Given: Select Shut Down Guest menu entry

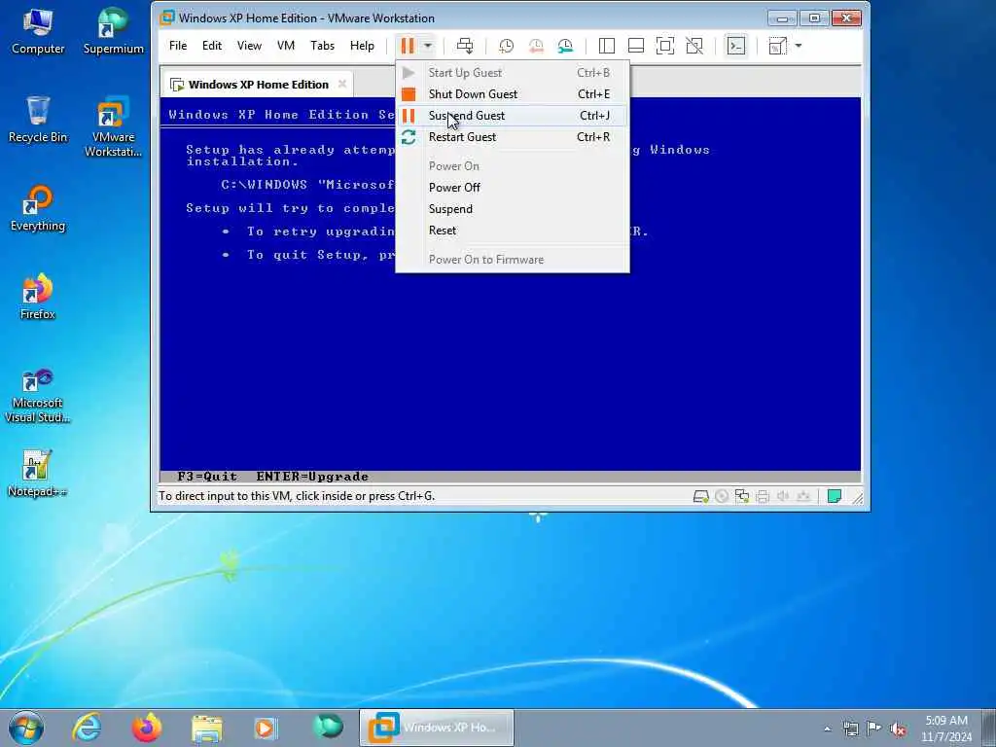Looking at the screenshot, I should point(512,94).
